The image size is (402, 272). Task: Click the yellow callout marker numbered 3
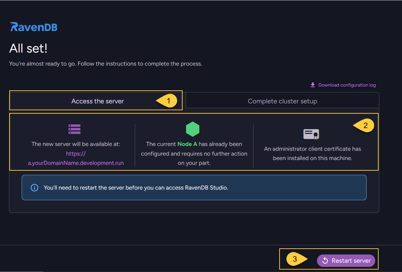click(x=295, y=259)
